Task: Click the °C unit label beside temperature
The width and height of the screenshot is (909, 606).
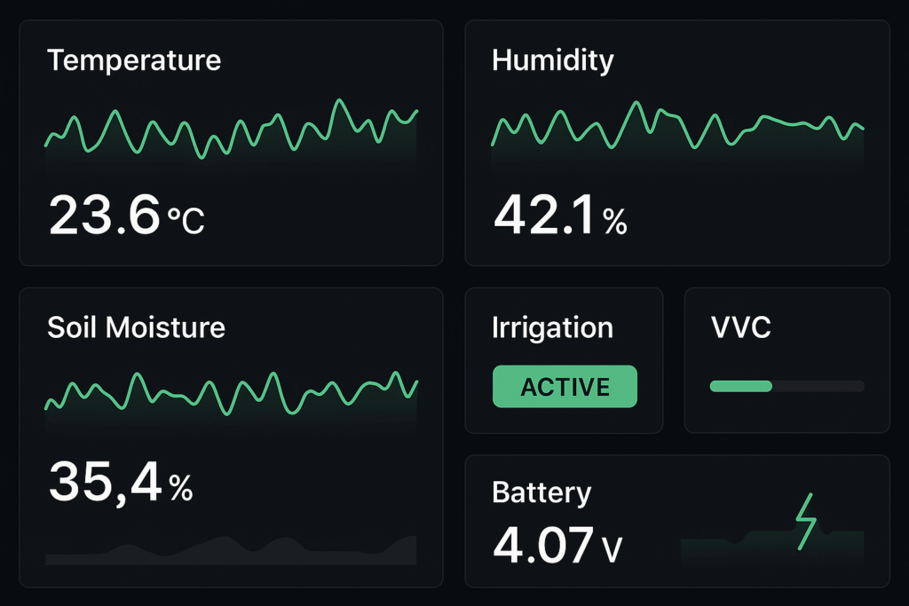Action: tap(186, 220)
